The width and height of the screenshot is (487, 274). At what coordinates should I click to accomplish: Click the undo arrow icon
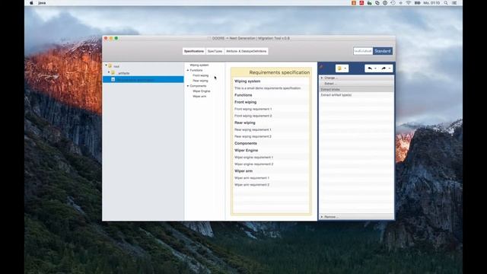(x=370, y=68)
